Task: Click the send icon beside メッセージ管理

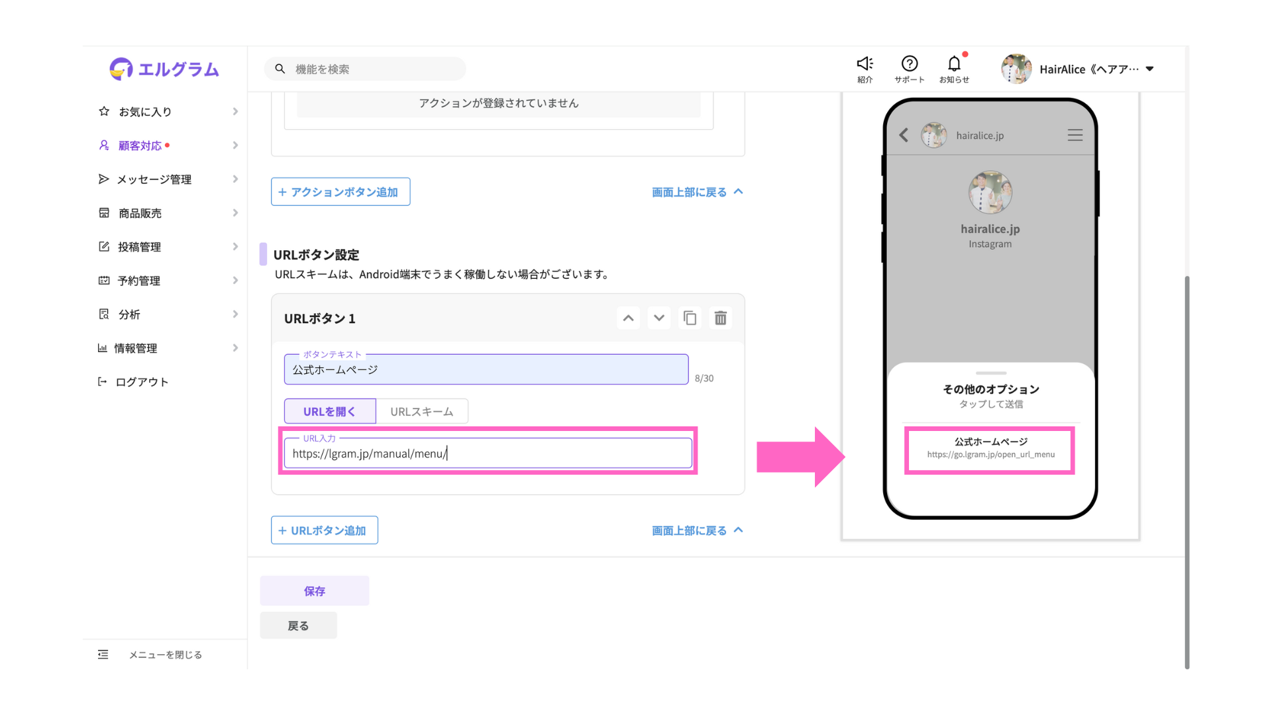Action: [103, 179]
